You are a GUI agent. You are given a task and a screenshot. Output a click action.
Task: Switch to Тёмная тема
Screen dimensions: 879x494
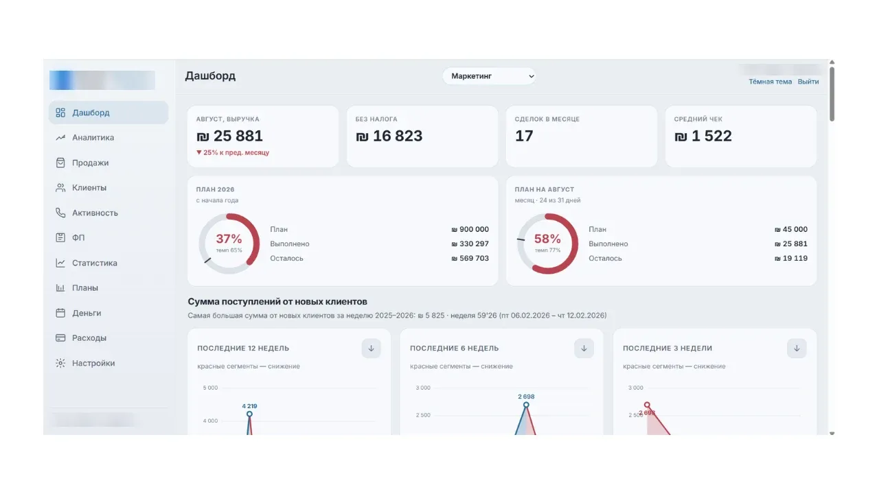[770, 82]
